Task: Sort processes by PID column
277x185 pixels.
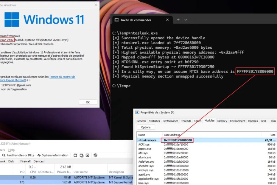Action: pyautogui.click(x=22, y=172)
